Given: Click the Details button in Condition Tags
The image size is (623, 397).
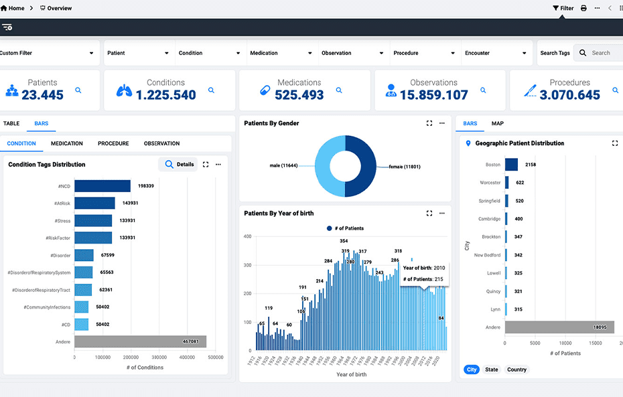Looking at the screenshot, I should (179, 164).
